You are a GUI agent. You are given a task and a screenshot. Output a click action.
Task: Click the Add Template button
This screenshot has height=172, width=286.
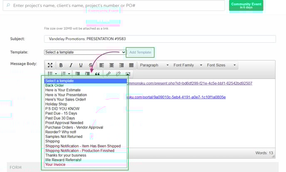[140, 52]
